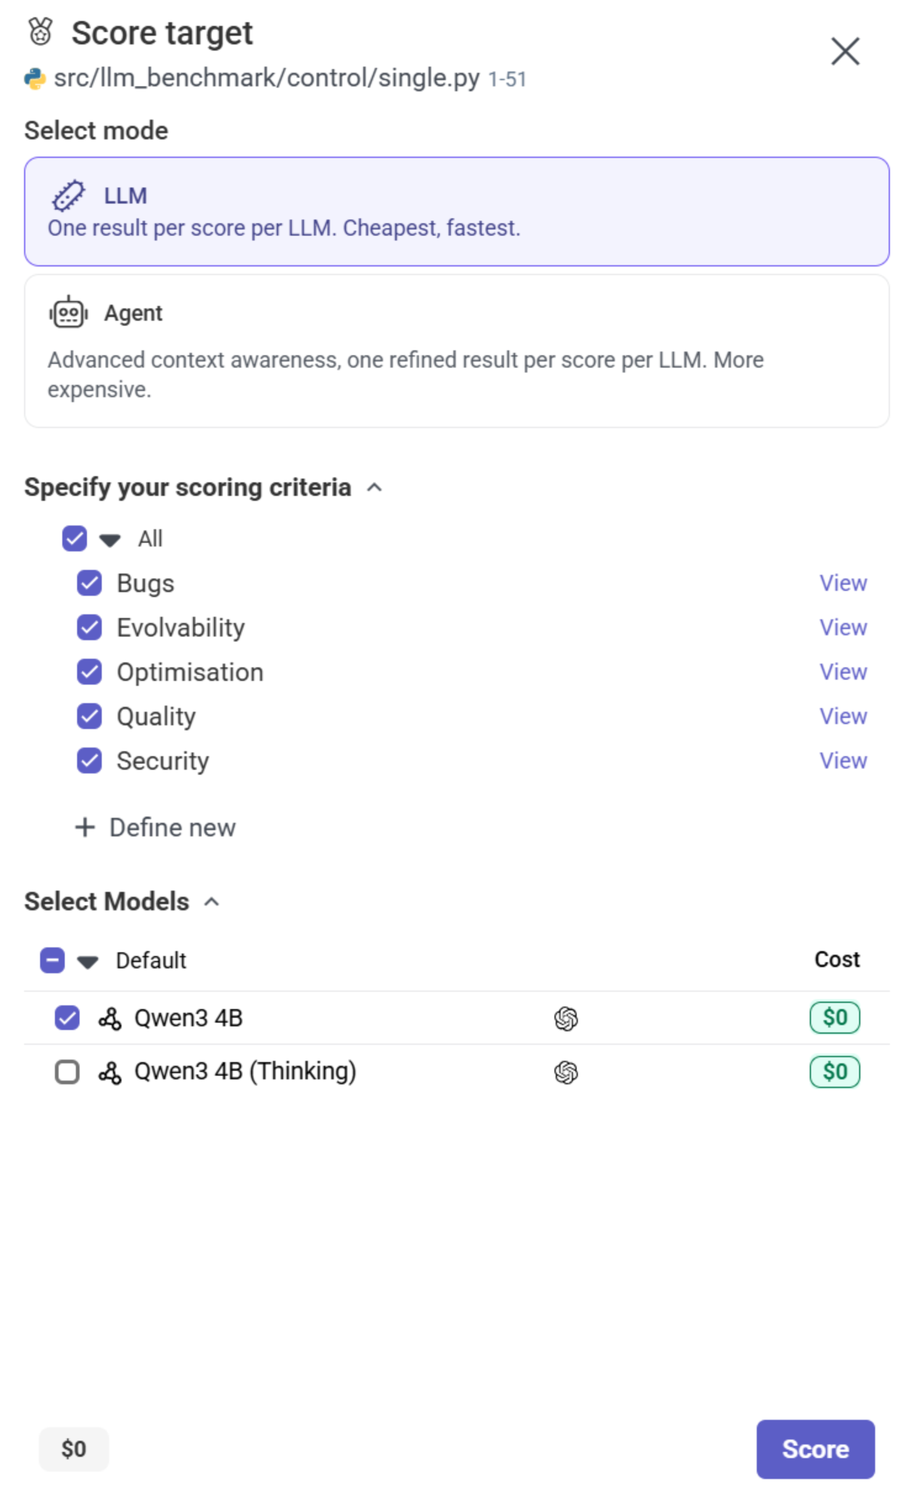Select the Agent mode card
The image size is (914, 1500).
(456, 350)
